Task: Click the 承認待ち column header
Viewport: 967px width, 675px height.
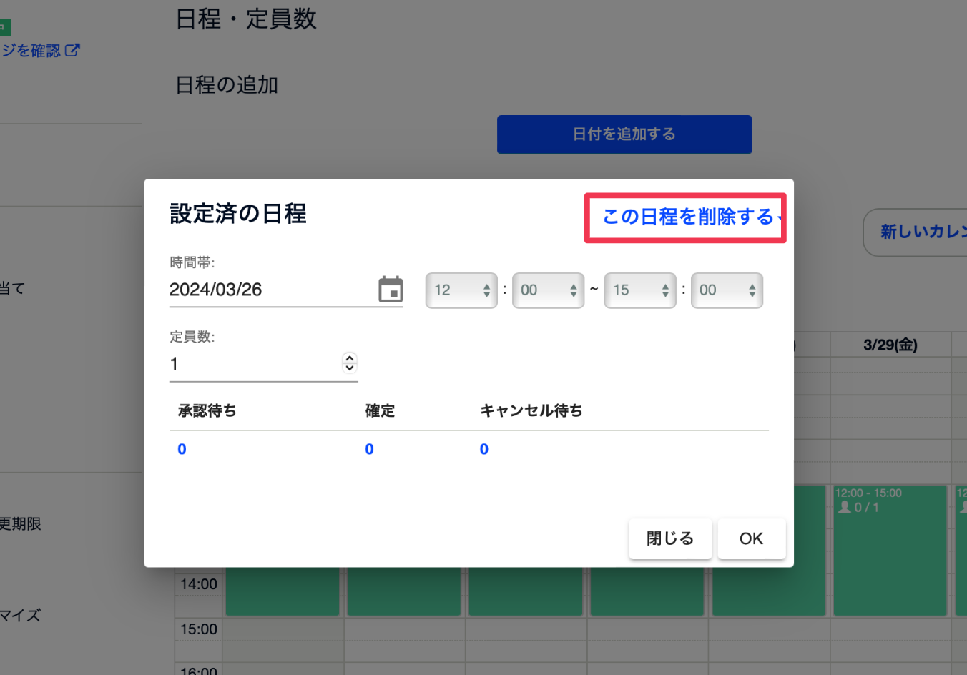Action: coord(207,410)
